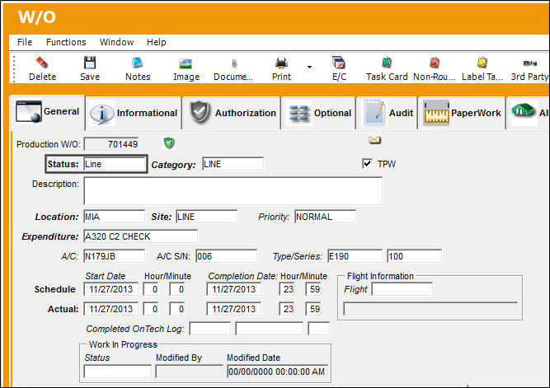Image resolution: width=550 pixels, height=388 pixels.
Task: Click the Priority field showing NORMAL
Action: [x=325, y=217]
